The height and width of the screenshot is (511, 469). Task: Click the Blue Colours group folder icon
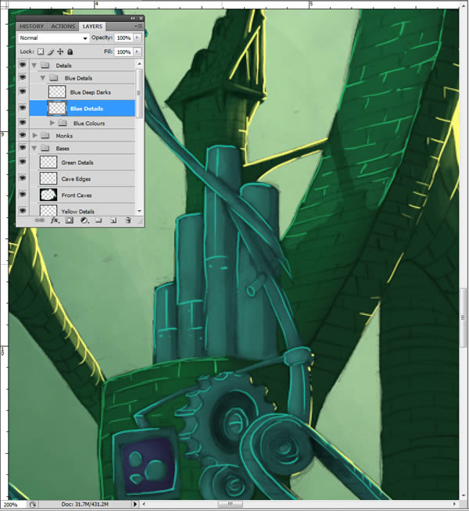click(63, 123)
